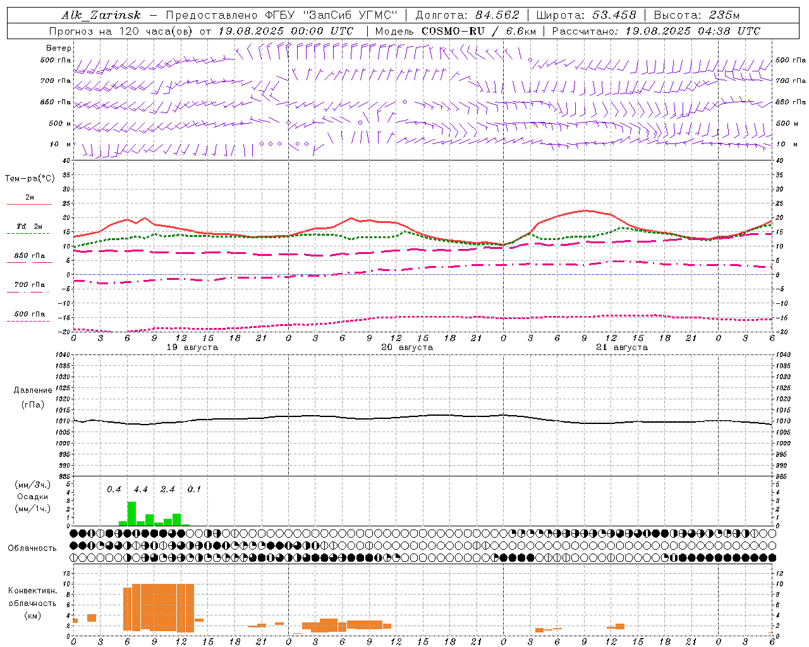Click the latitude value Широта: 53.458

(x=586, y=15)
